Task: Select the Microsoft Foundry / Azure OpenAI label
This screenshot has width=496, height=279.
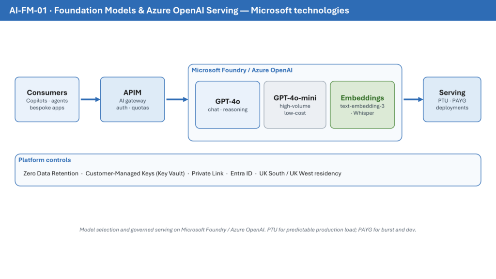Action: pyautogui.click(x=242, y=70)
